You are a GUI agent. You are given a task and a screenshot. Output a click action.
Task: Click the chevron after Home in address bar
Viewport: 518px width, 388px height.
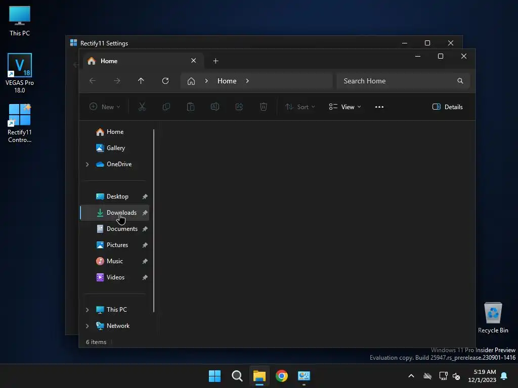click(247, 81)
